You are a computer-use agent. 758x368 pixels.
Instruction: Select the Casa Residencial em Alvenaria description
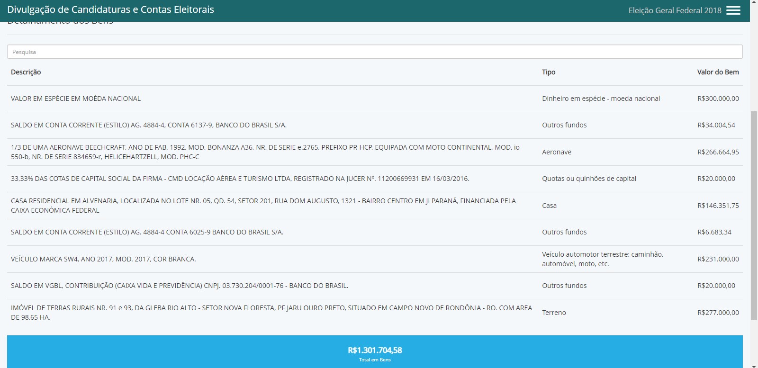coord(263,206)
